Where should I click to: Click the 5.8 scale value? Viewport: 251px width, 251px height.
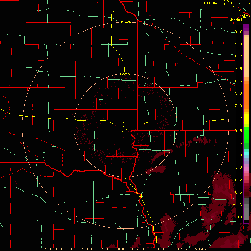(x=238, y=93)
